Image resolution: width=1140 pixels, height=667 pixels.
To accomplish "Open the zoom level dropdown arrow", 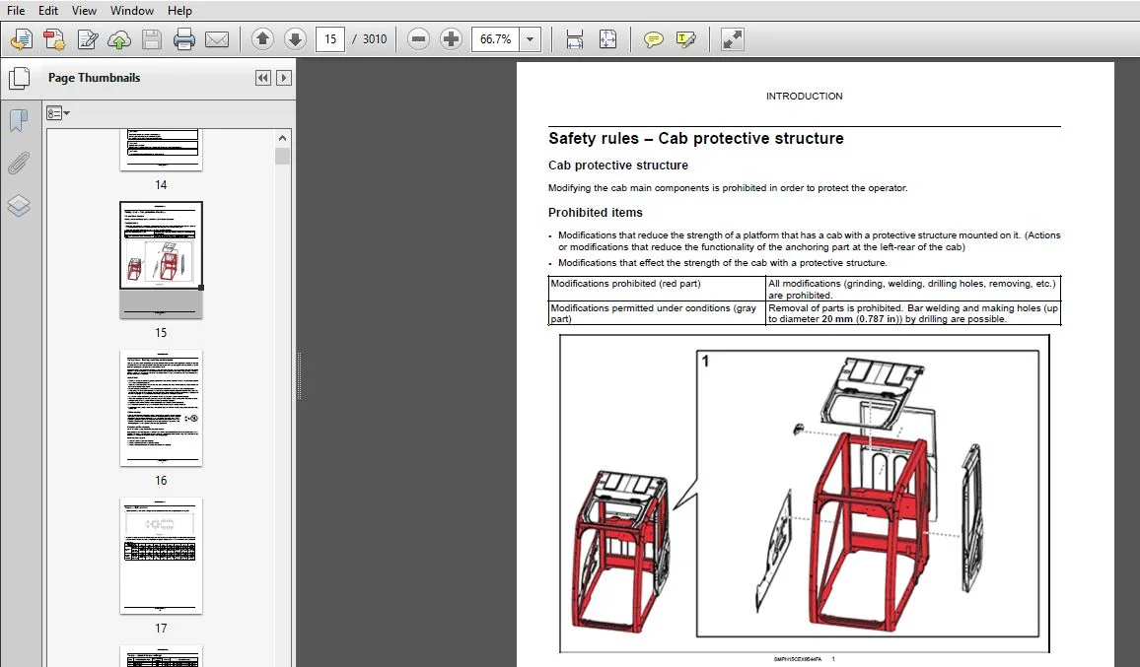I will click(530, 39).
